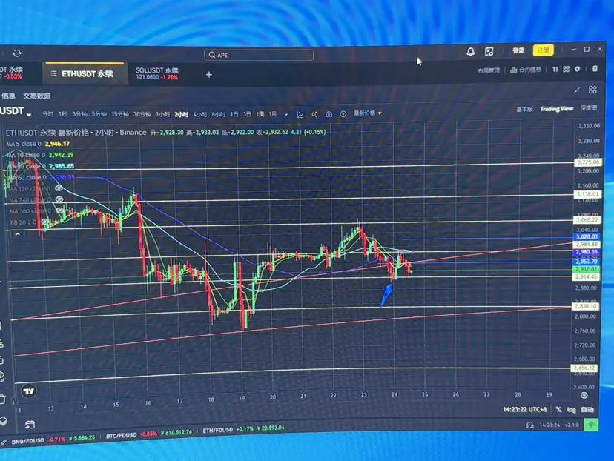
Task: Click the 14:23:22 UTC+8 timezone label
Action: click(525, 410)
